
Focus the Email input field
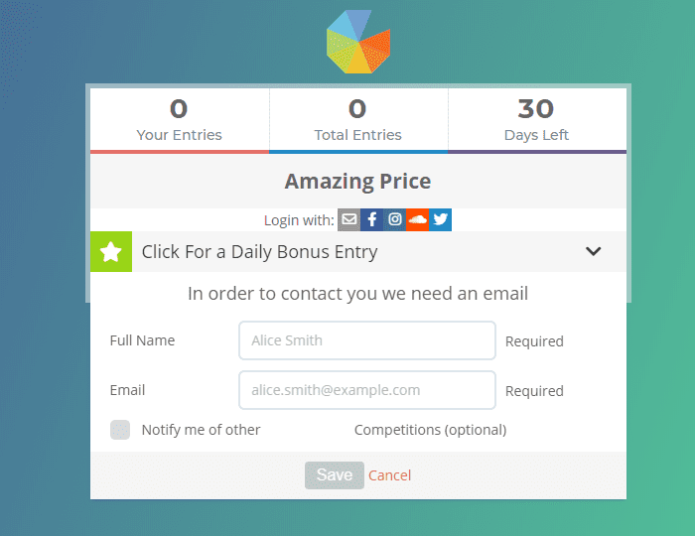(367, 390)
